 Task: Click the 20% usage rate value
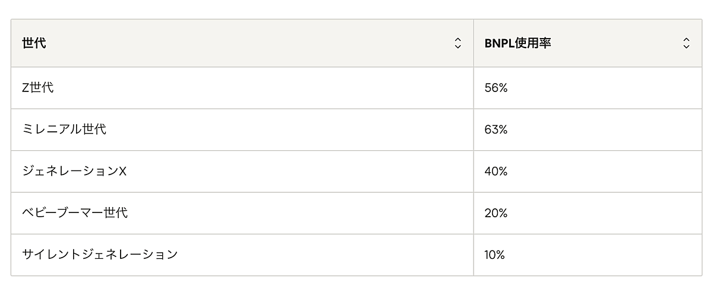496,213
